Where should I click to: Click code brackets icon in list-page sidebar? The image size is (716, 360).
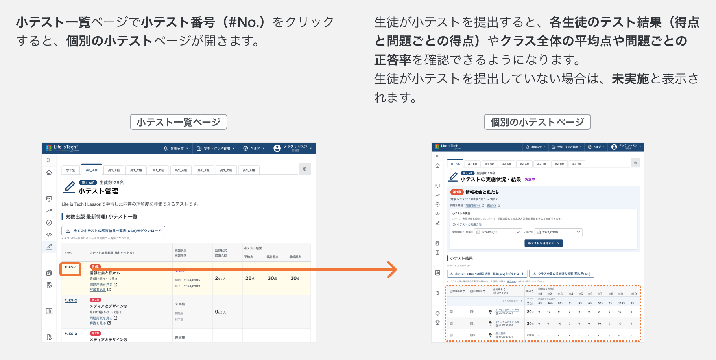click(49, 235)
